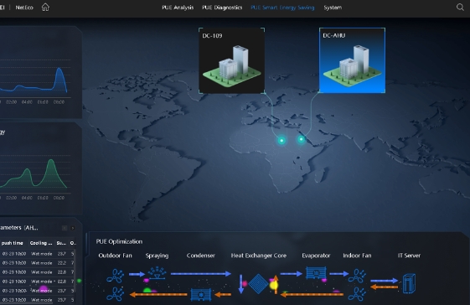Open the PUE Diagnostics menu
This screenshot has height=305, width=470.
click(x=222, y=8)
